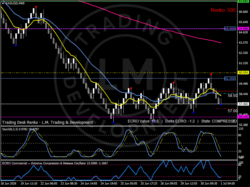This screenshot has width=250, height=187.
Task: Click the 61.530 price scale value
Action: 243,63
